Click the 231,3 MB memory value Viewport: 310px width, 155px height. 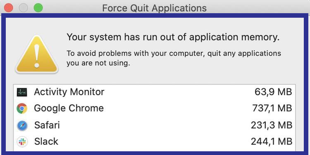(x=272, y=125)
